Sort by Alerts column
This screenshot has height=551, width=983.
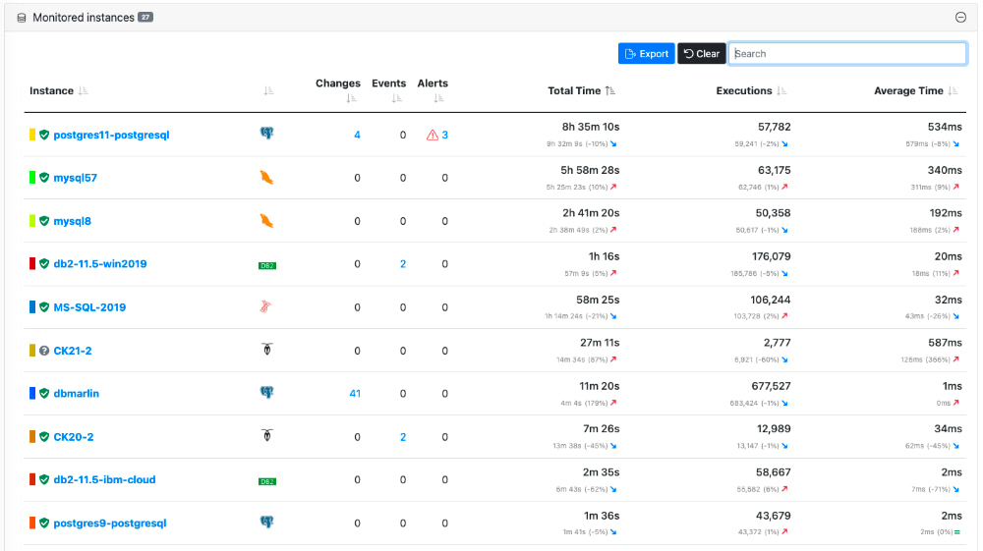pos(438,98)
